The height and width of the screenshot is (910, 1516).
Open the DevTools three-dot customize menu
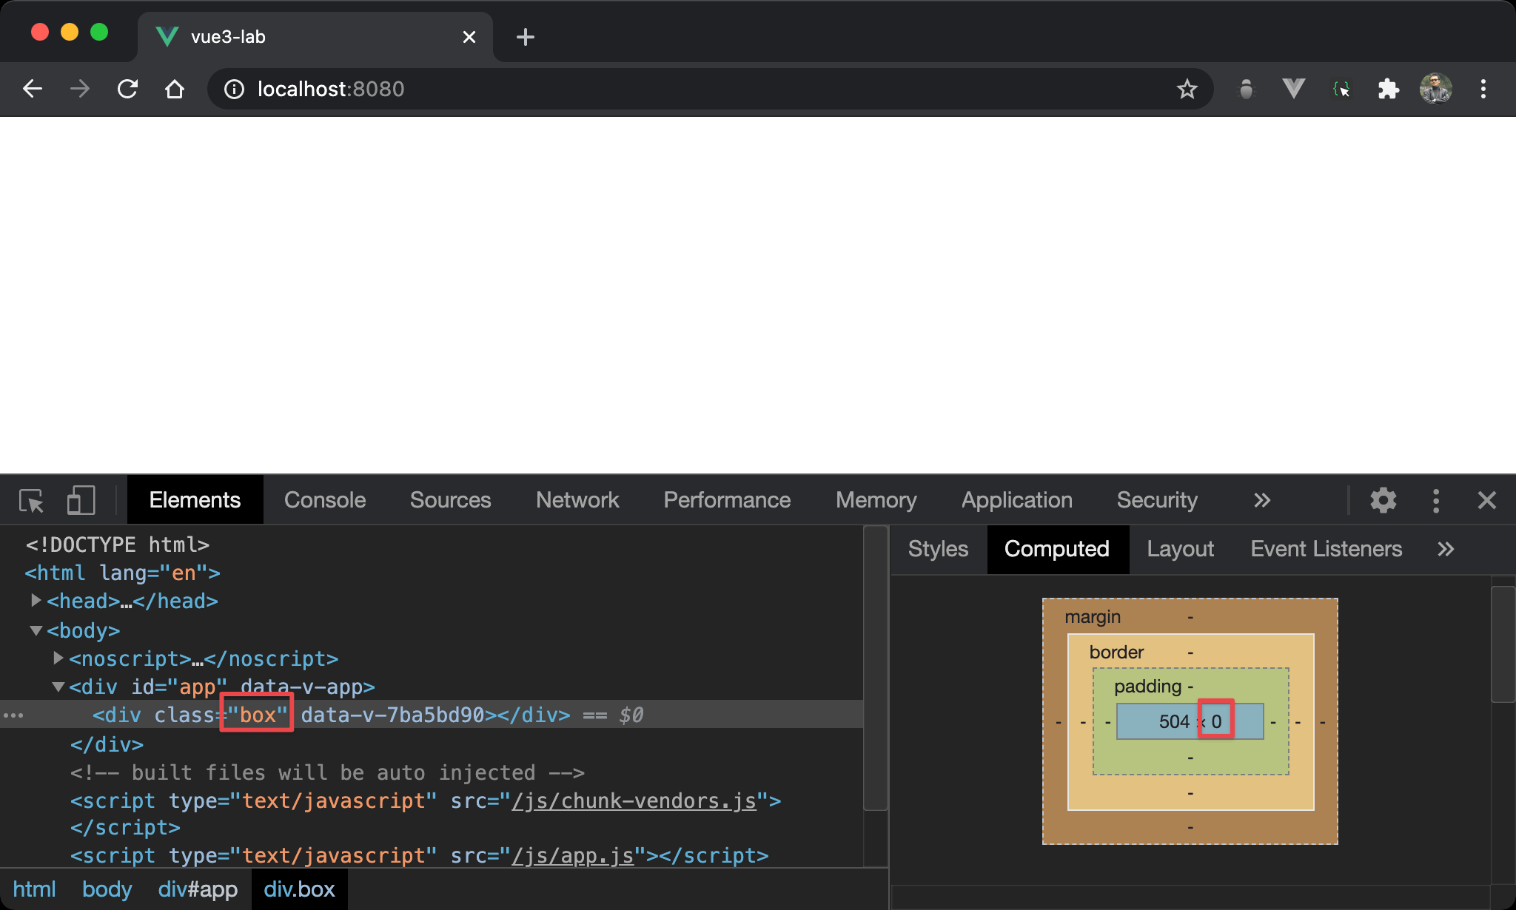pyautogui.click(x=1435, y=501)
